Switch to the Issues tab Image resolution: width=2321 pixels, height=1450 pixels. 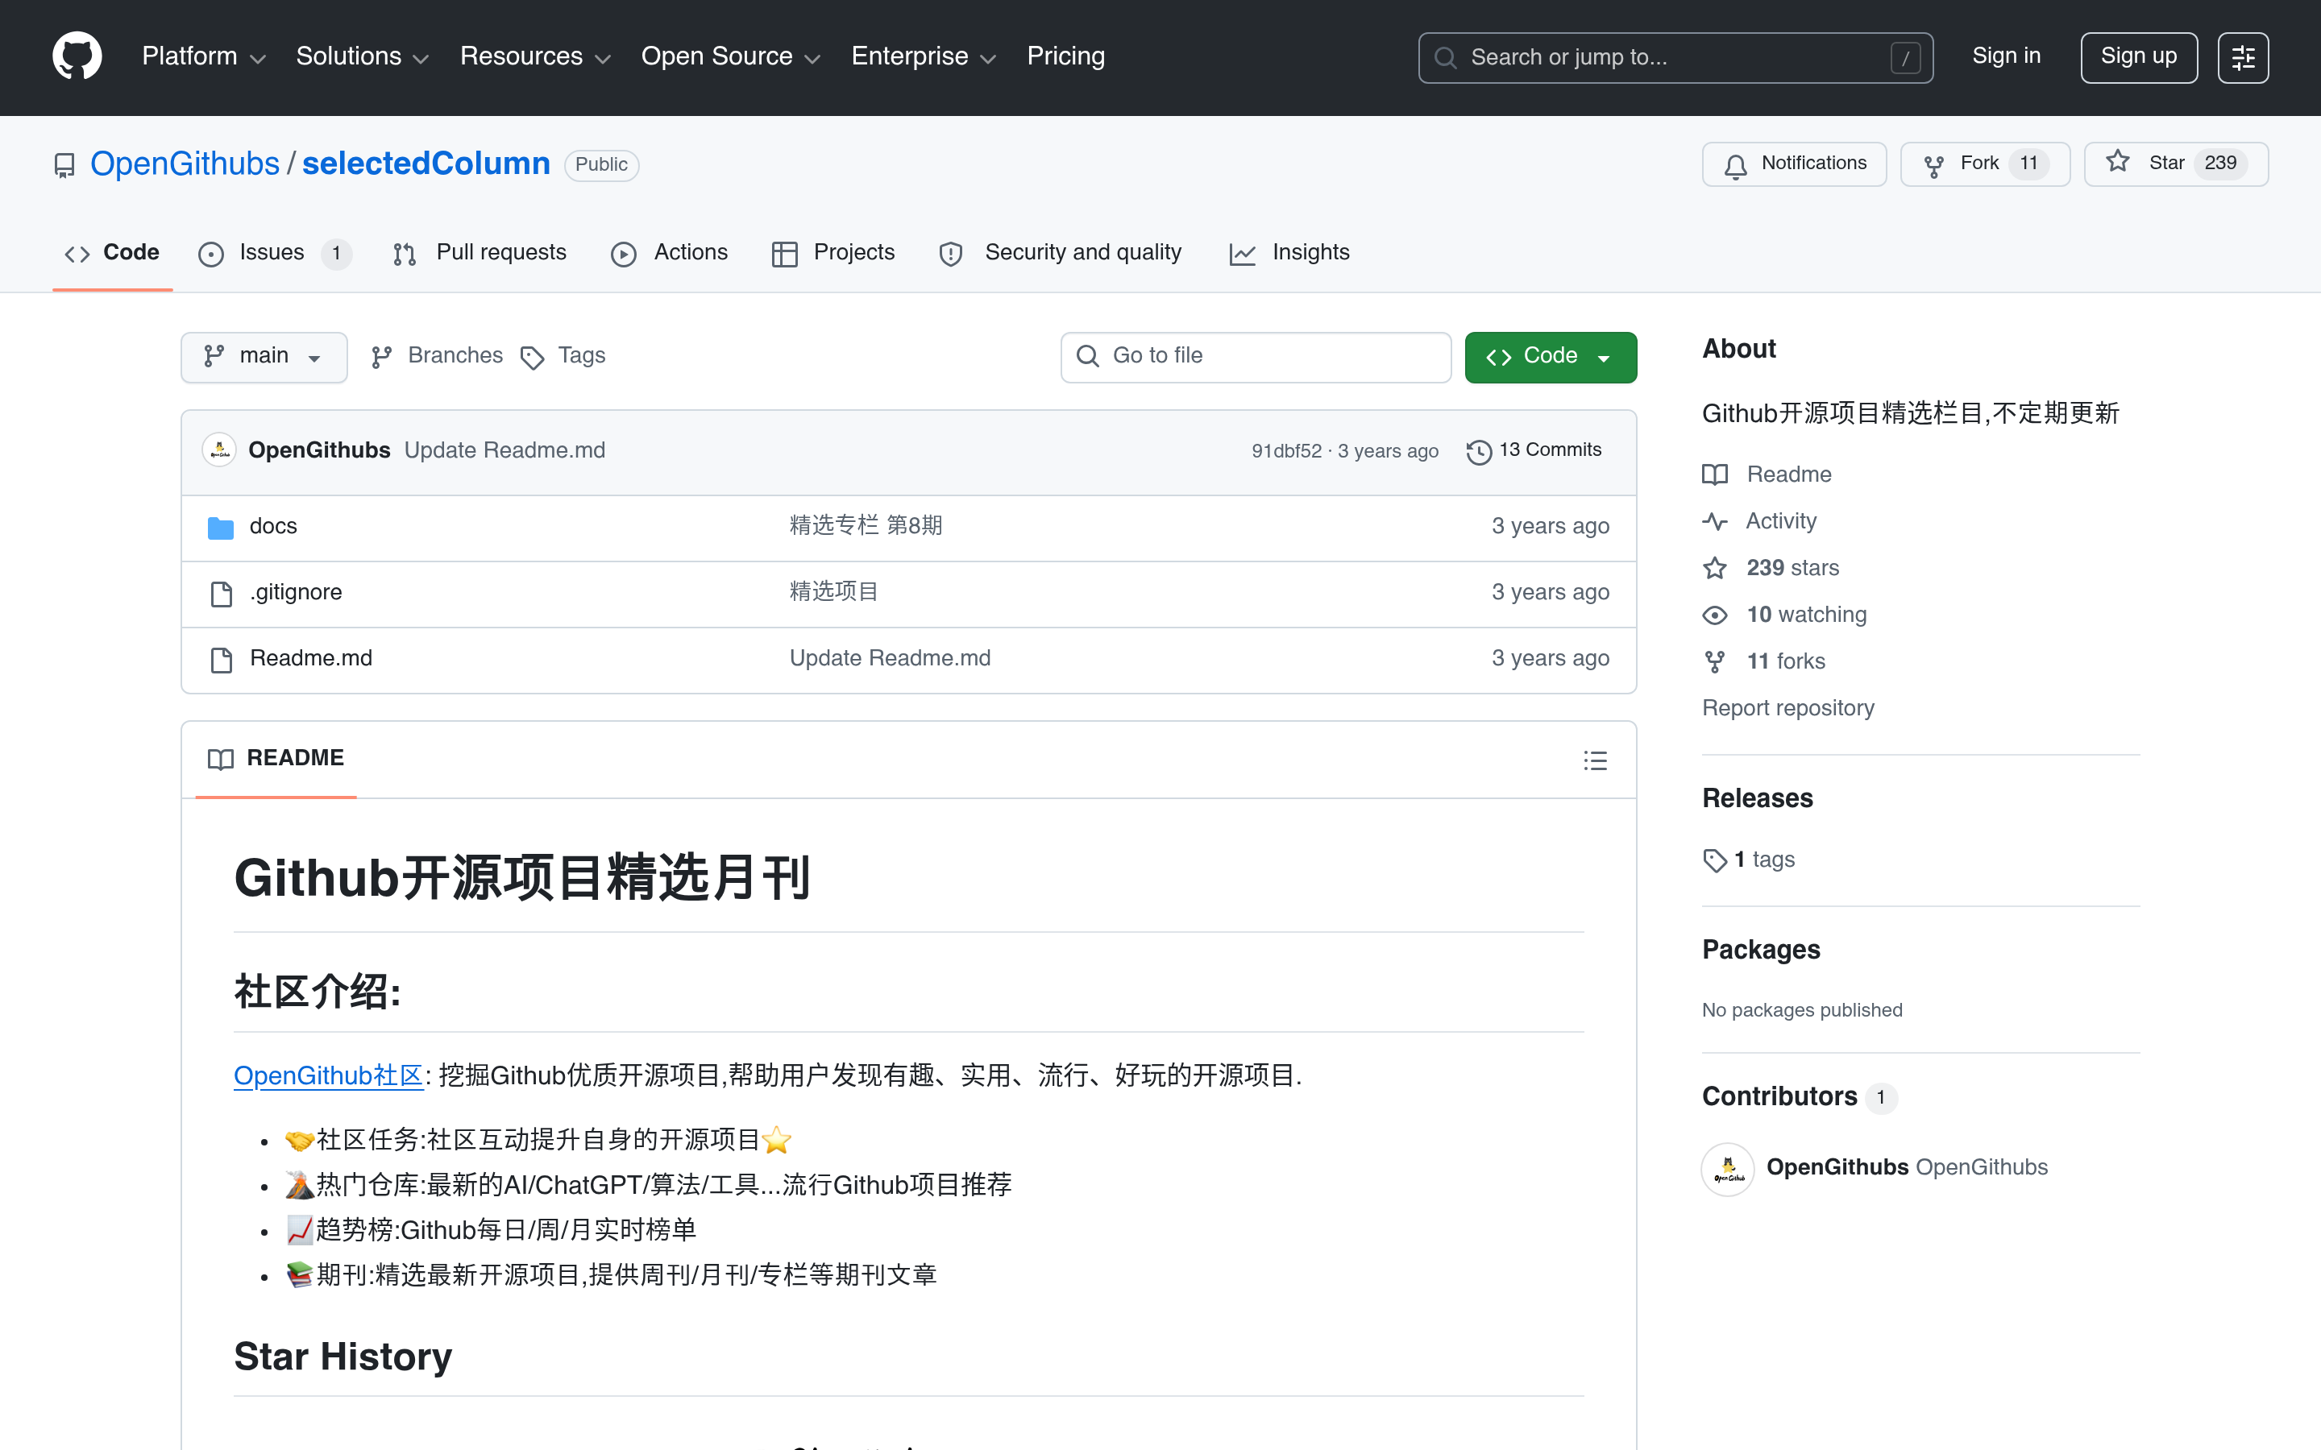pos(274,253)
